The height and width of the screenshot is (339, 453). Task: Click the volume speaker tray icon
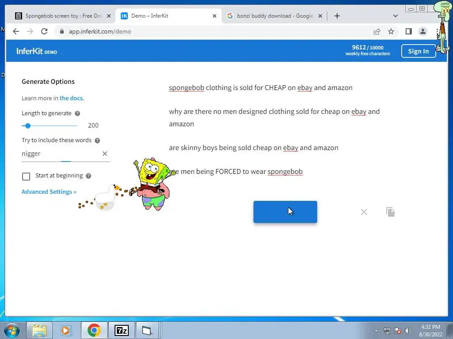tap(408, 331)
